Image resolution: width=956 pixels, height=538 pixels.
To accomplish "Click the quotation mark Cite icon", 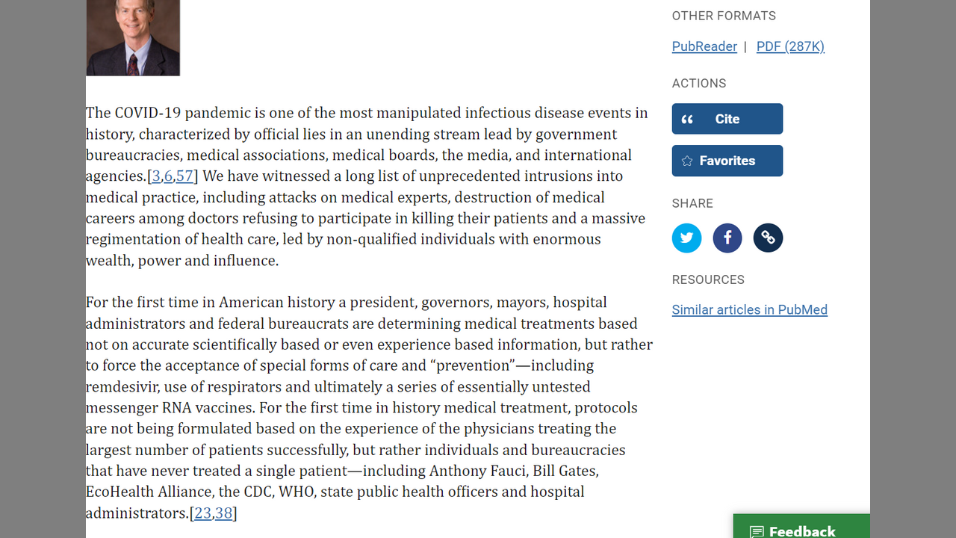I will pyautogui.click(x=687, y=120).
